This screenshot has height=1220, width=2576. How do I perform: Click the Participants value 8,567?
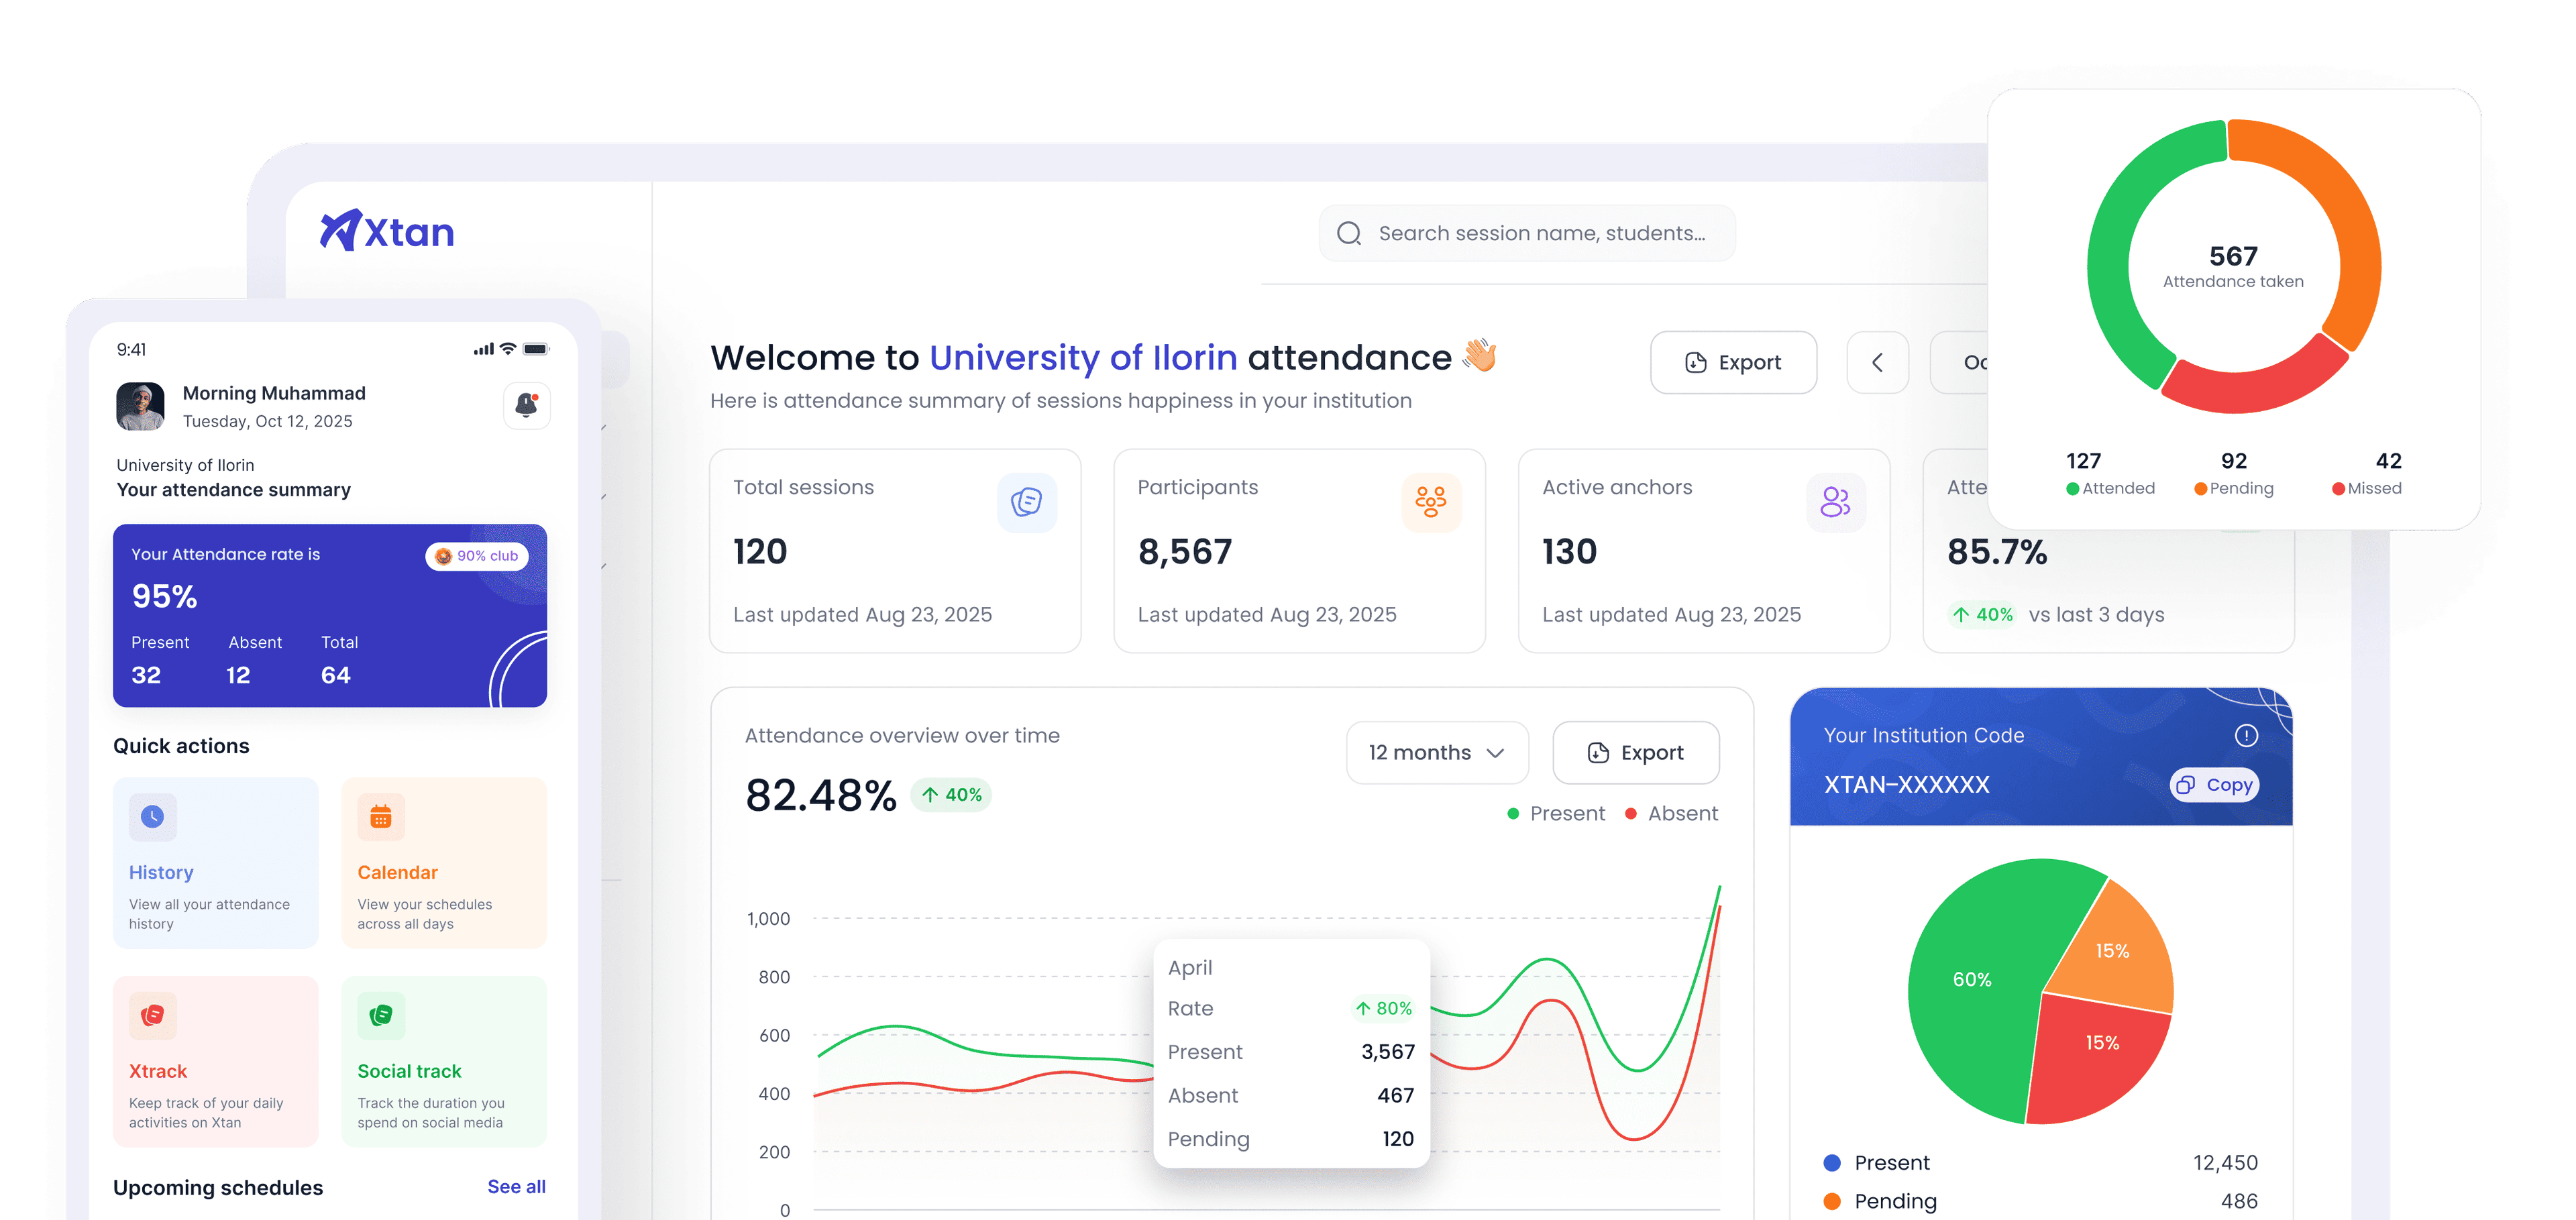(1185, 551)
